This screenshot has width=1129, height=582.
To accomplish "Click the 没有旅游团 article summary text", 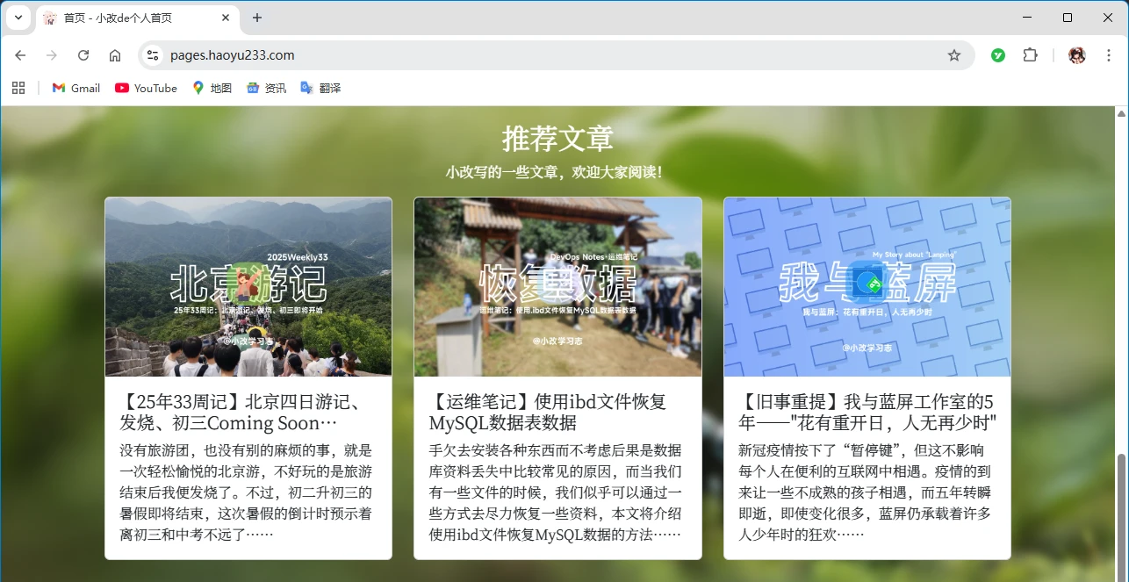I will pos(247,492).
